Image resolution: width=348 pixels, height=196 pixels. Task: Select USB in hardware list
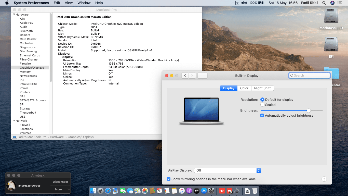pos(23,117)
